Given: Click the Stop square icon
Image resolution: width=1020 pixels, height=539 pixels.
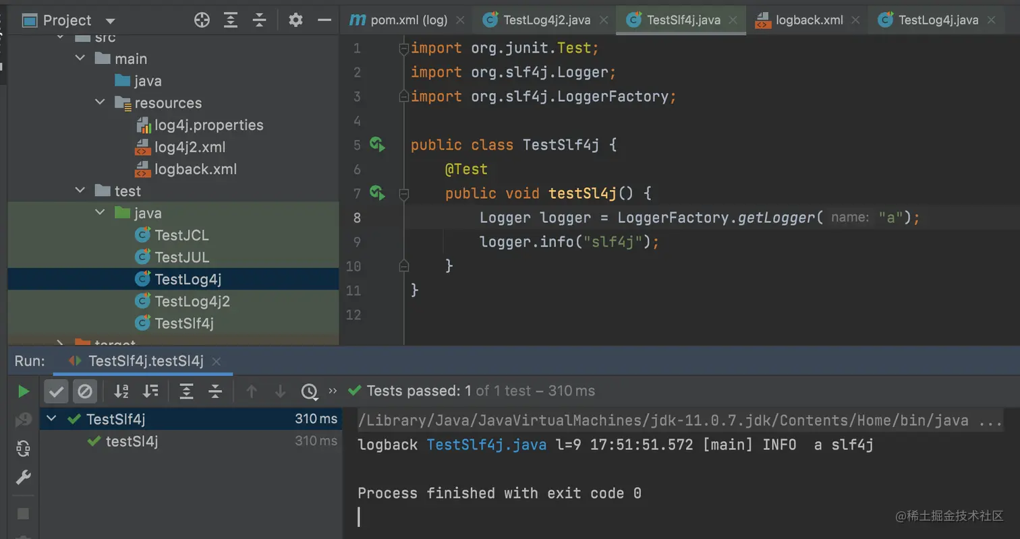Looking at the screenshot, I should [24, 513].
